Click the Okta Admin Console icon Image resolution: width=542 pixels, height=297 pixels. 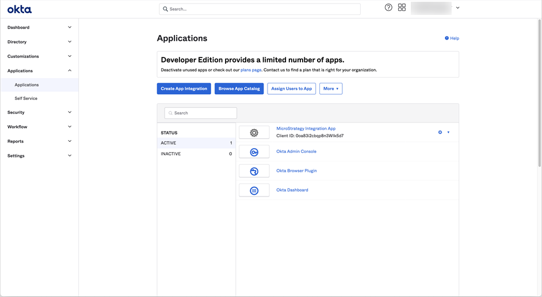point(254,152)
